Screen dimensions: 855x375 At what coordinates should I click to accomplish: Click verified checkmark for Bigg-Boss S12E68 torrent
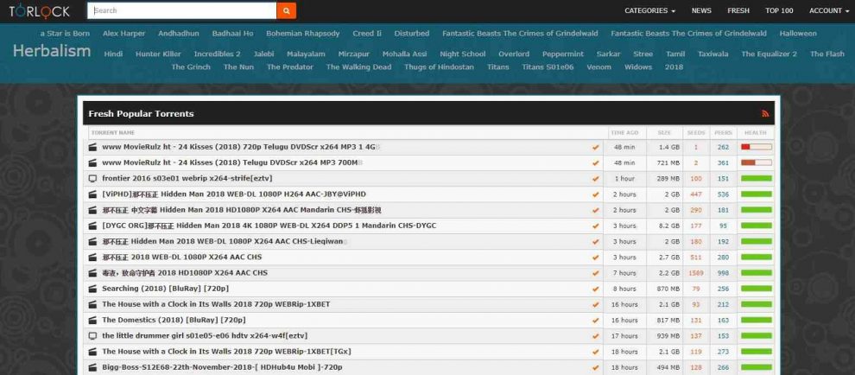click(x=595, y=367)
